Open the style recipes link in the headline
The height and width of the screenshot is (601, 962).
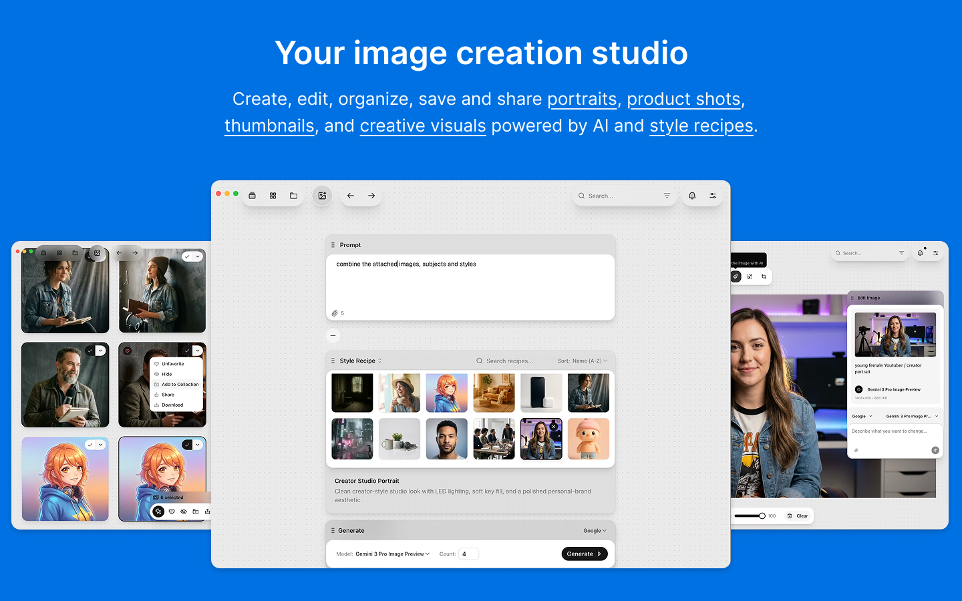click(701, 126)
